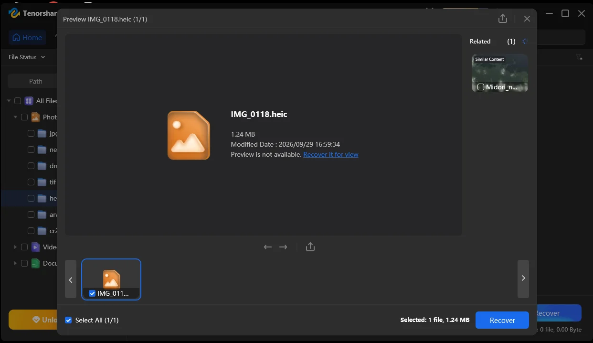Click the Video category icon in tree
The image size is (593, 343).
35,247
